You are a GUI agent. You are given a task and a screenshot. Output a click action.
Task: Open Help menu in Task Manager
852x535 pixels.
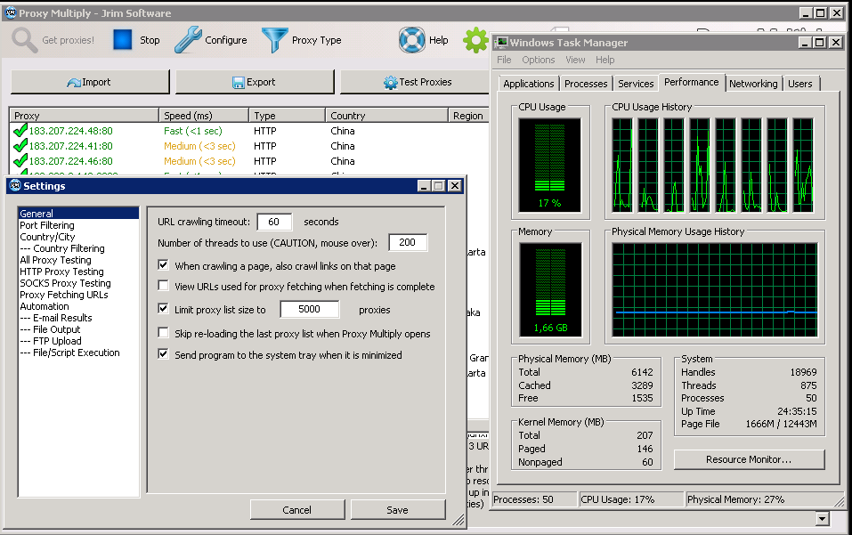(605, 60)
